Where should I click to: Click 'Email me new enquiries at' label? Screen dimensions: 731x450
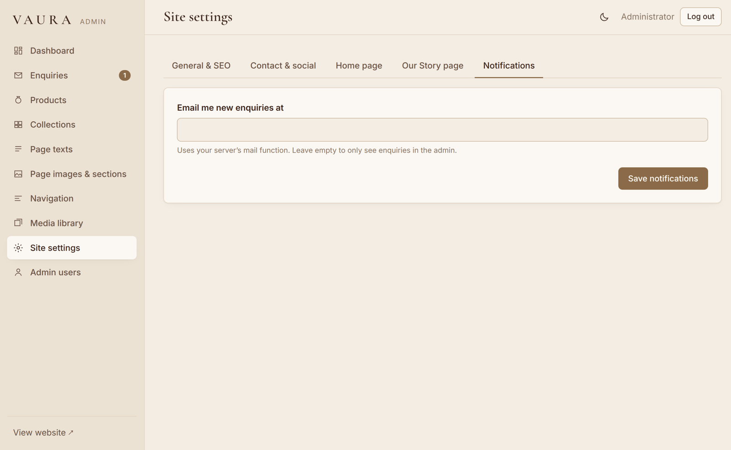pos(230,108)
